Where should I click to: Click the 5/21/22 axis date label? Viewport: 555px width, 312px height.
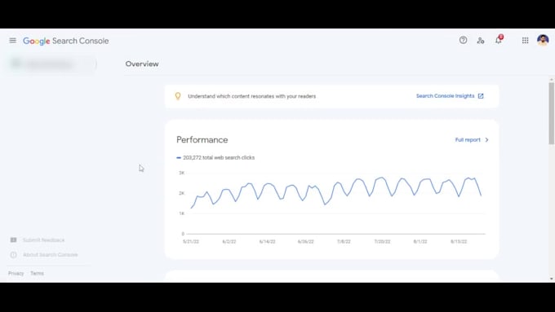pos(191,242)
